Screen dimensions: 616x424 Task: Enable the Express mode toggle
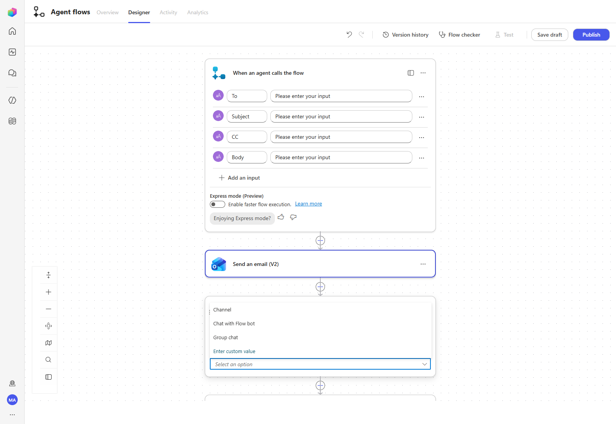click(x=218, y=204)
